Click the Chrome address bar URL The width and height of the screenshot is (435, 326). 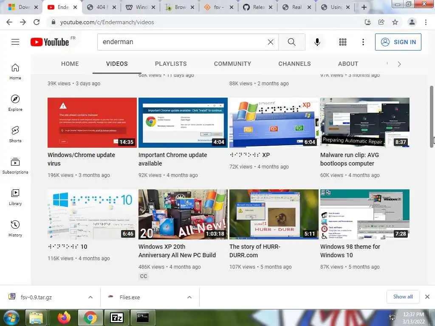(107, 22)
